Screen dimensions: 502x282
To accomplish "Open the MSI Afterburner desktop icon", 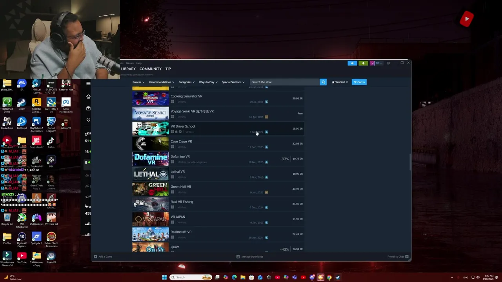I will click(x=22, y=221).
